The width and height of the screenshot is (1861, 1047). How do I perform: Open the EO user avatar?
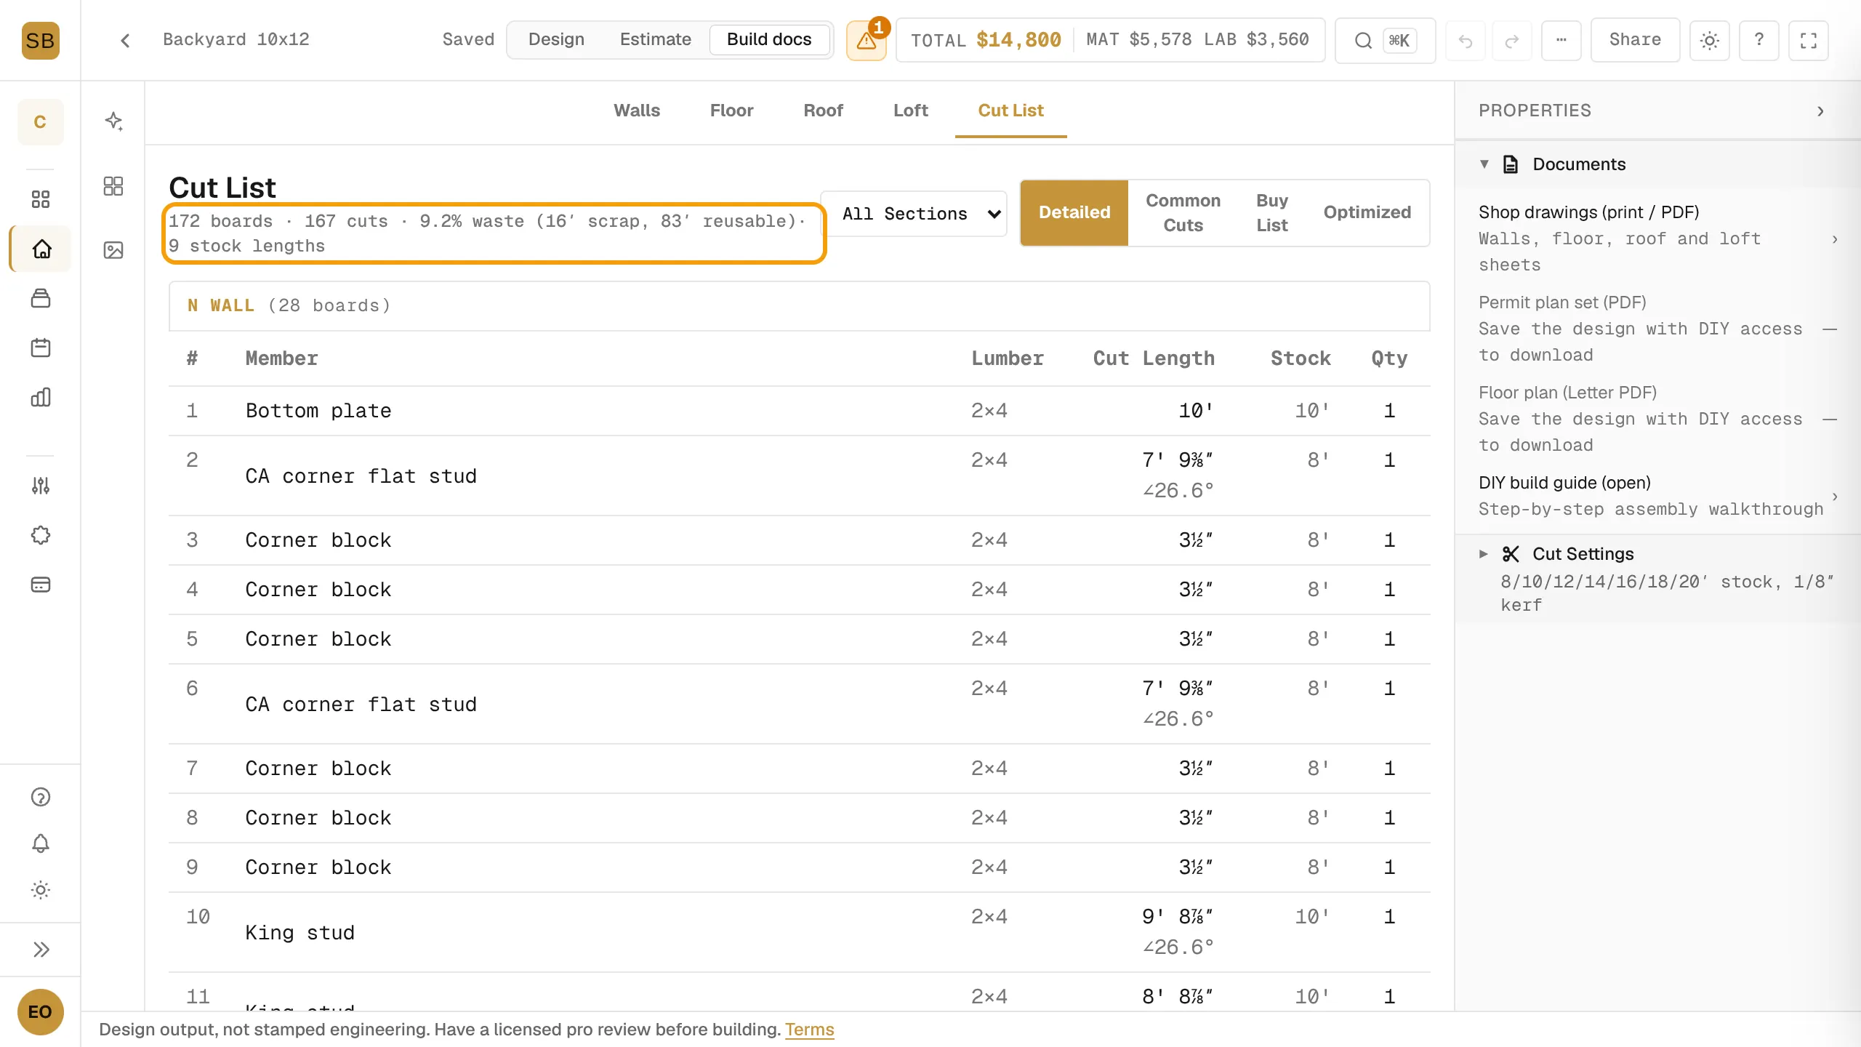pyautogui.click(x=40, y=1011)
